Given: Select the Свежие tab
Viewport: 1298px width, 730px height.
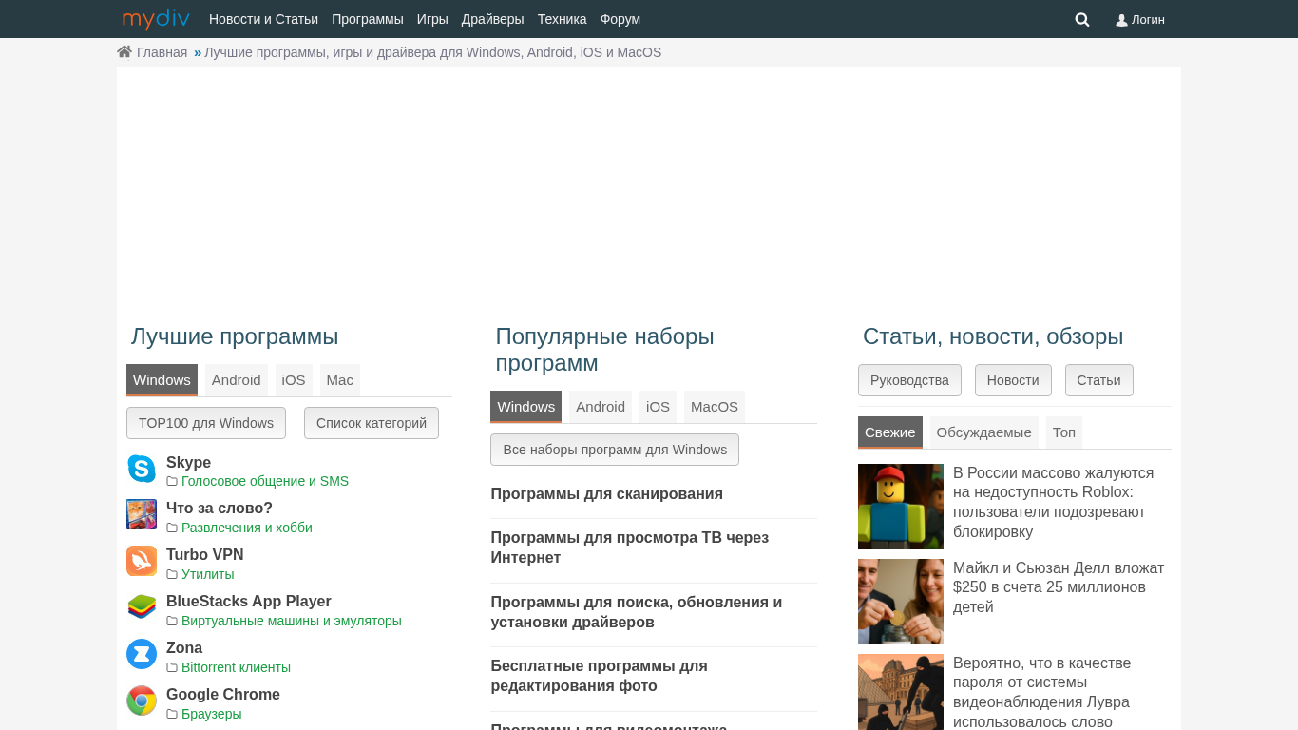Looking at the screenshot, I should tap(890, 432).
